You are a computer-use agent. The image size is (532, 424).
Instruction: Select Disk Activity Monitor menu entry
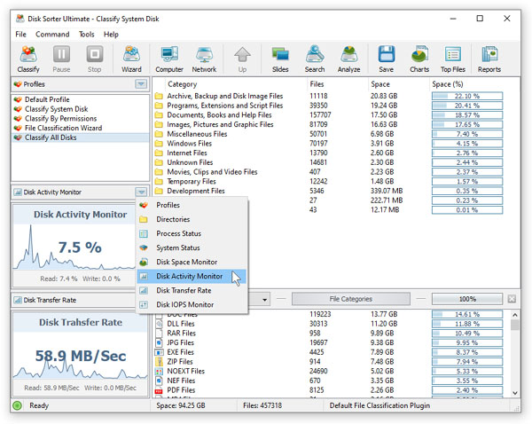click(192, 277)
